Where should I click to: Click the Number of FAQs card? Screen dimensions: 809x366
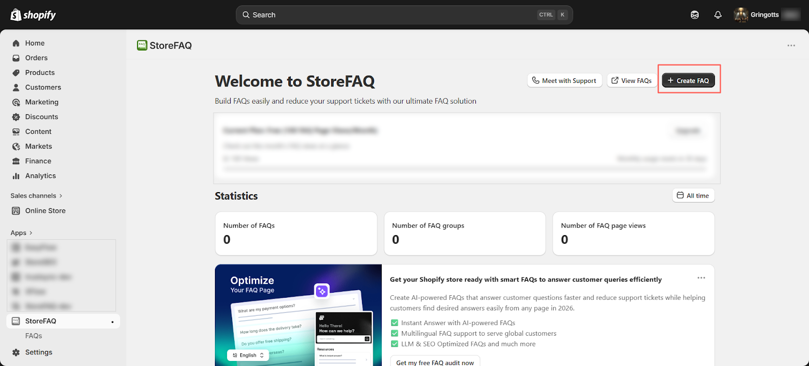[x=296, y=234]
